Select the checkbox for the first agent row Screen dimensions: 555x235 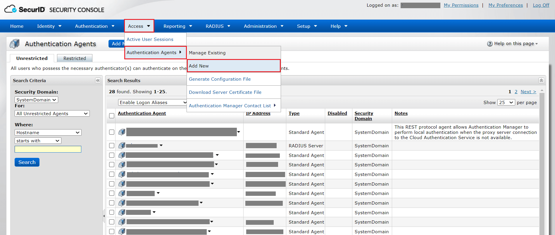pos(112,132)
